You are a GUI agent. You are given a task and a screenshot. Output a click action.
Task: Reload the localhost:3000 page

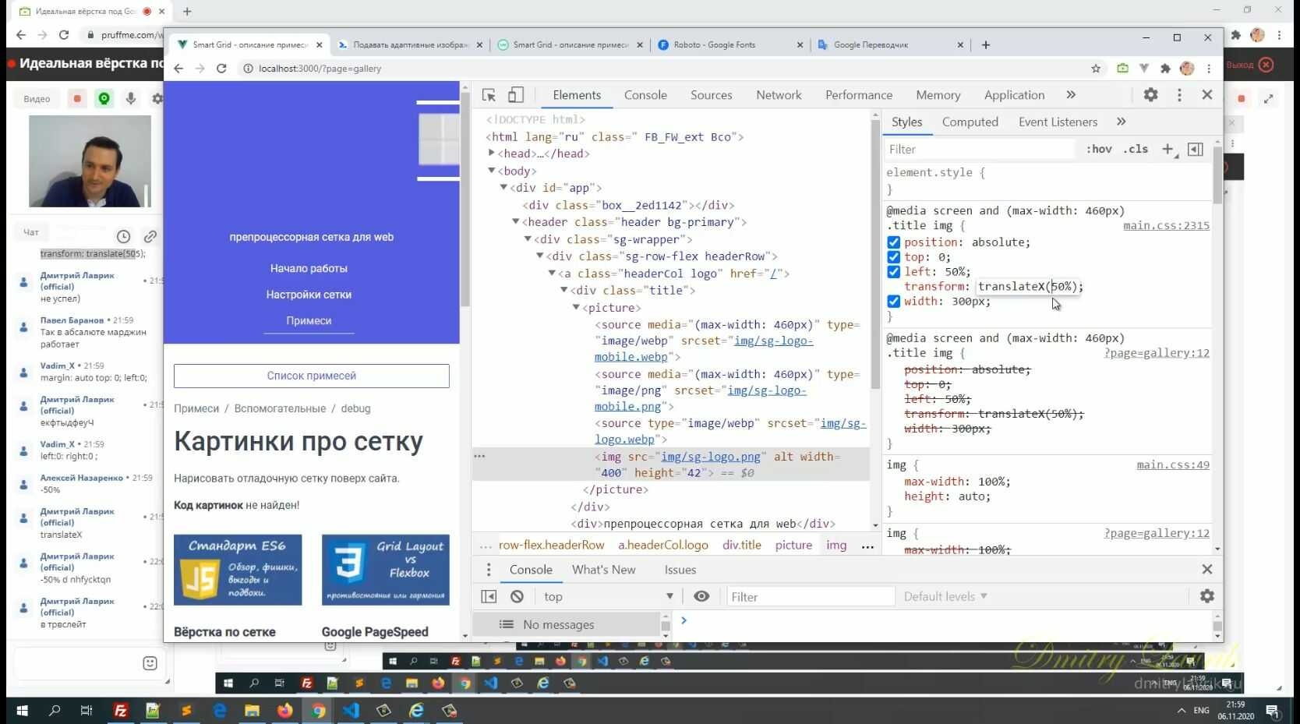[221, 69]
